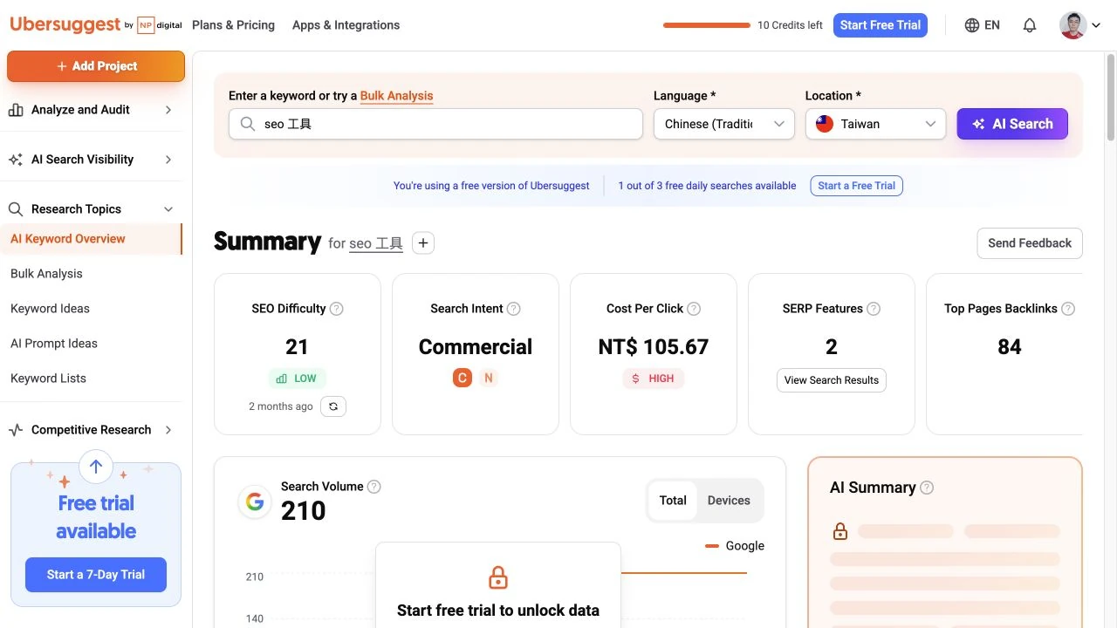This screenshot has width=1117, height=628.
Task: Click the AI Summary help icon
Action: pyautogui.click(x=927, y=488)
